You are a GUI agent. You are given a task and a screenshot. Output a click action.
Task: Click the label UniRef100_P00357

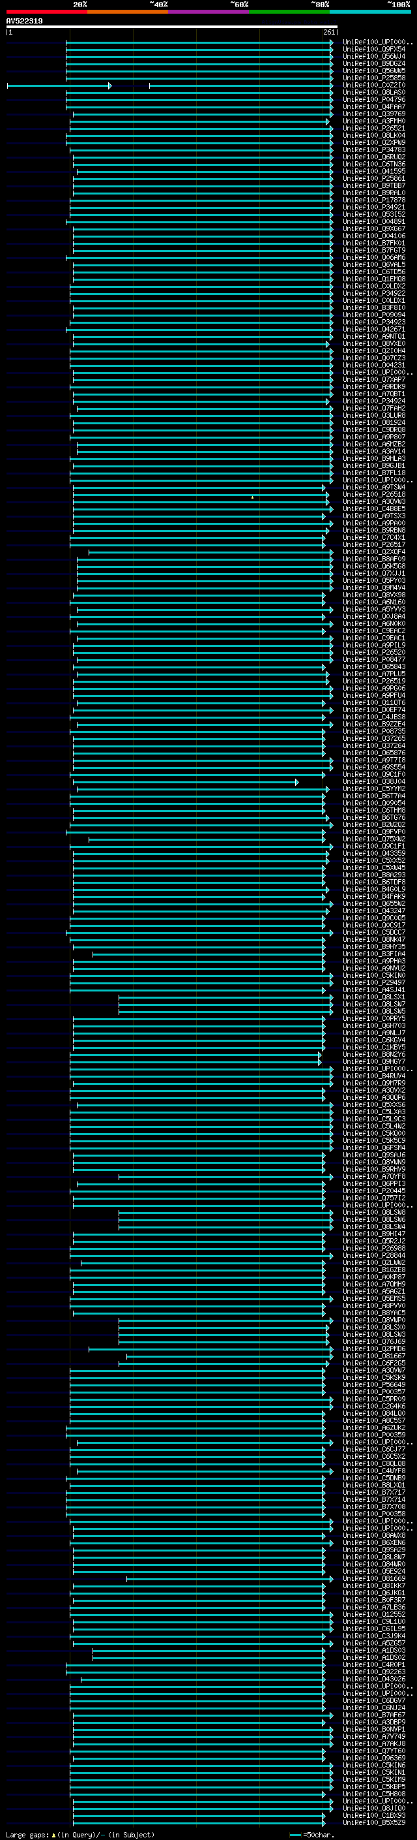[374, 1392]
